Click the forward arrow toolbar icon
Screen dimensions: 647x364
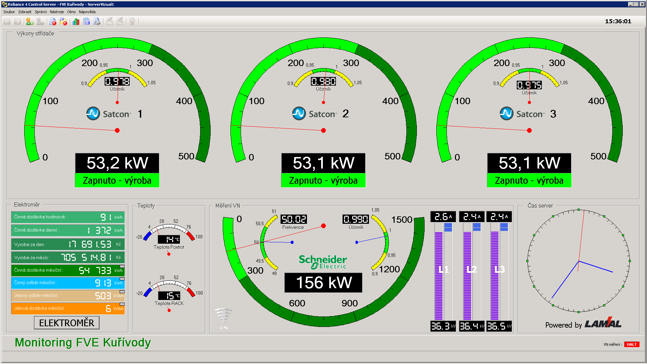pos(18,22)
